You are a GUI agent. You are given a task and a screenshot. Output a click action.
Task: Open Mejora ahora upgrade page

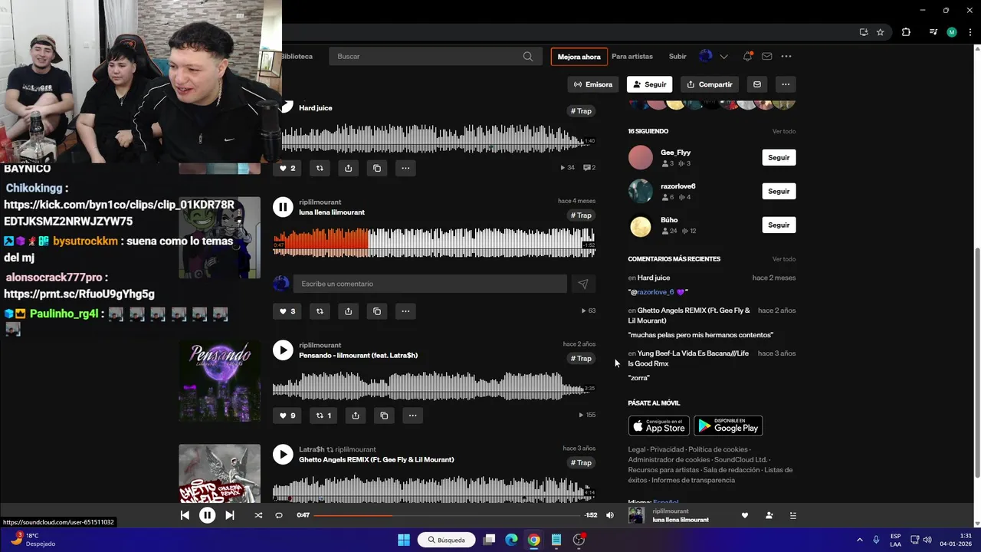(x=579, y=57)
